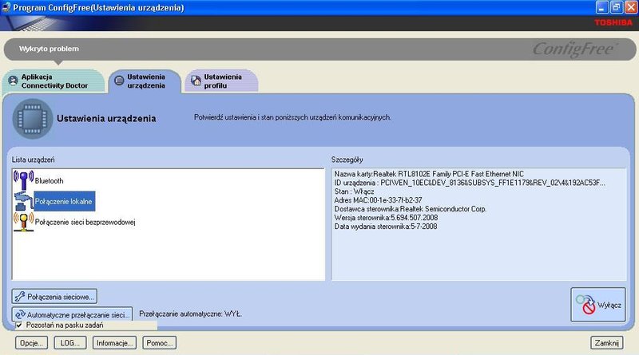Click the Połączenie lokalne network cable icon
639x355 pixels.
pos(24,202)
